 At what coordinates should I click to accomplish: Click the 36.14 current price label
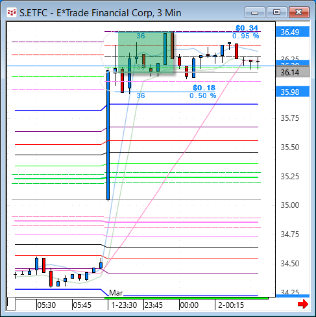click(x=293, y=72)
